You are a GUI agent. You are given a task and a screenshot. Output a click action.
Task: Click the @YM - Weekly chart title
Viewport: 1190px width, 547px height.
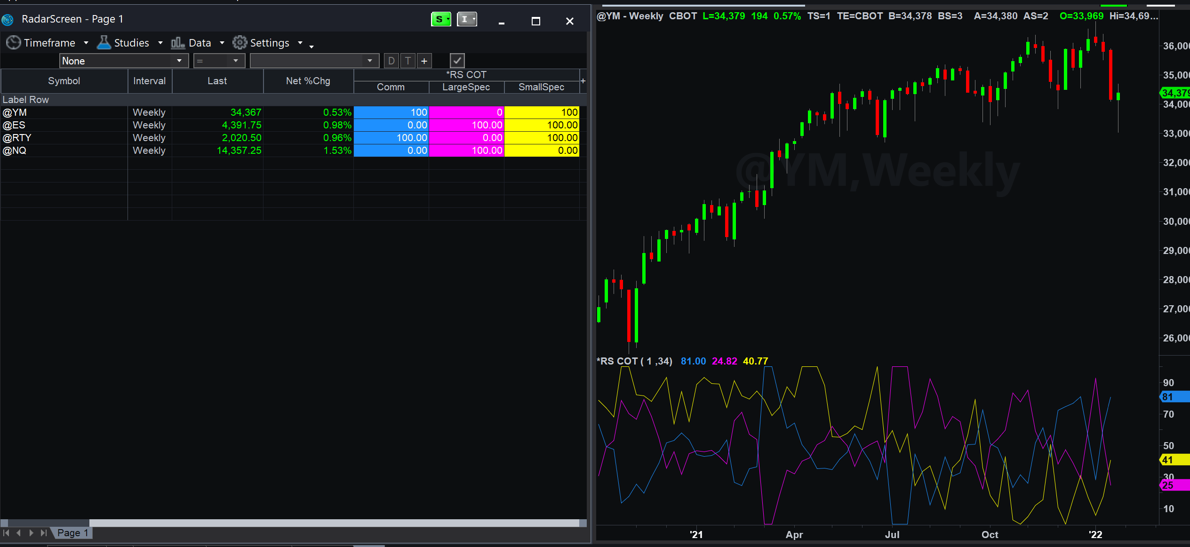pyautogui.click(x=630, y=16)
